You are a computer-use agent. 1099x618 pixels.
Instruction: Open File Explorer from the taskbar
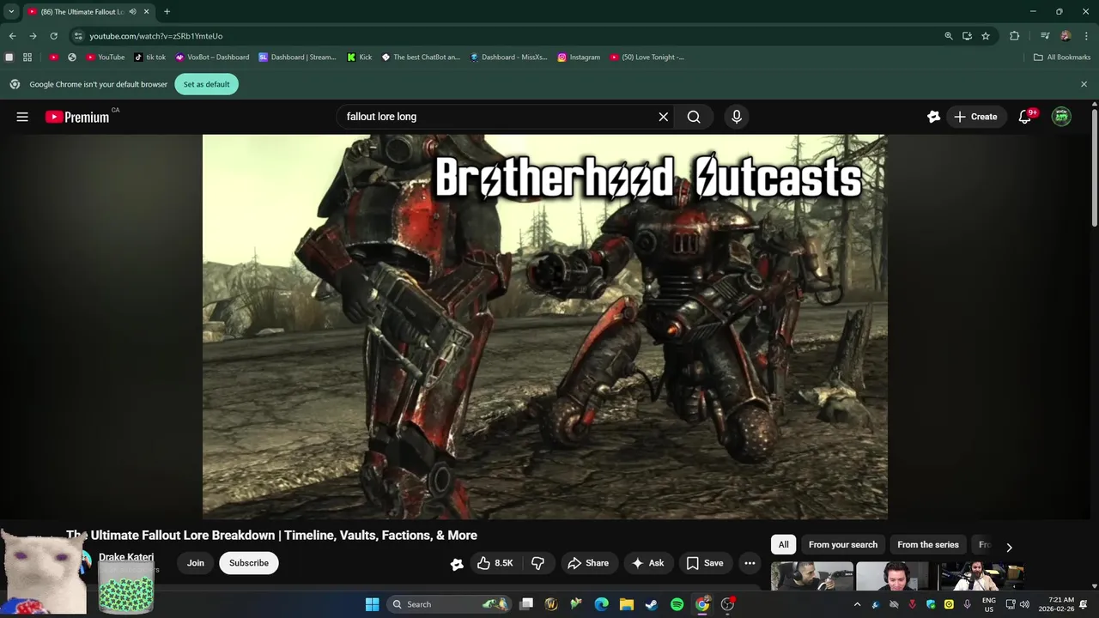[627, 604]
